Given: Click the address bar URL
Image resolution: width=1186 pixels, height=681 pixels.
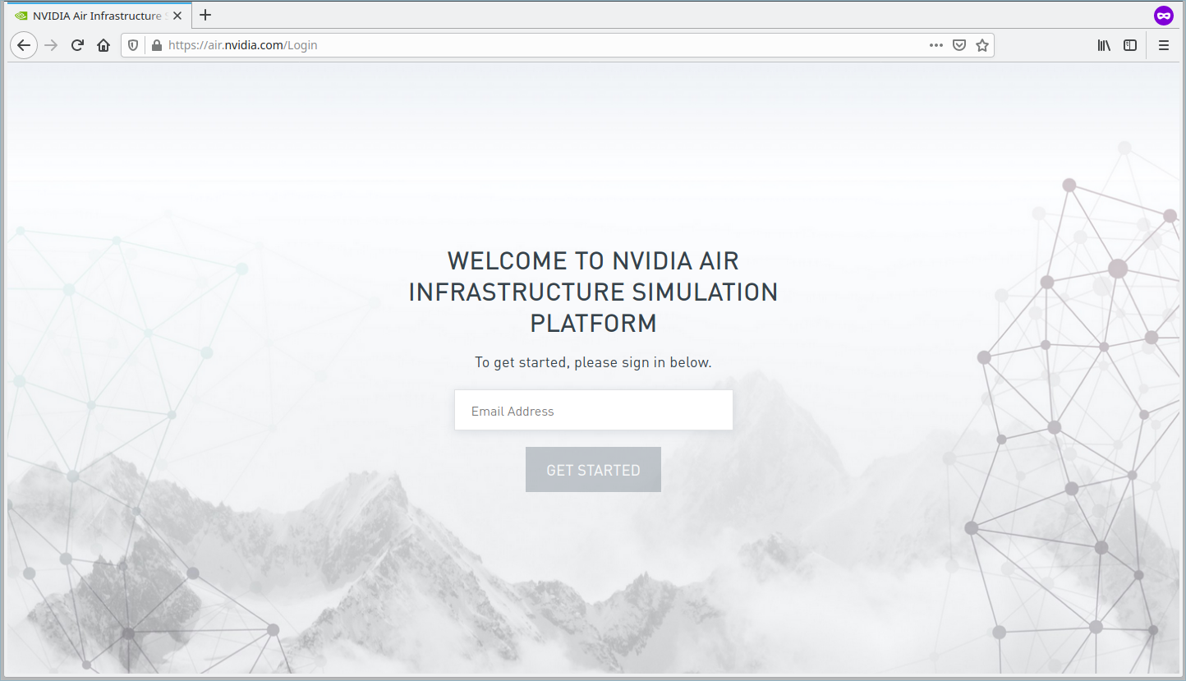Looking at the screenshot, I should tap(534, 45).
